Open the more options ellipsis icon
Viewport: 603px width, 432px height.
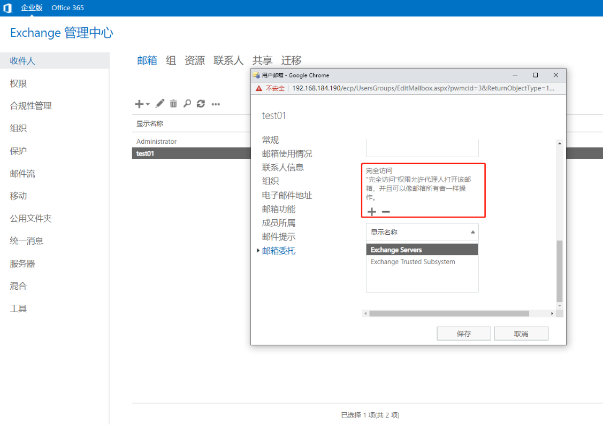pos(216,104)
